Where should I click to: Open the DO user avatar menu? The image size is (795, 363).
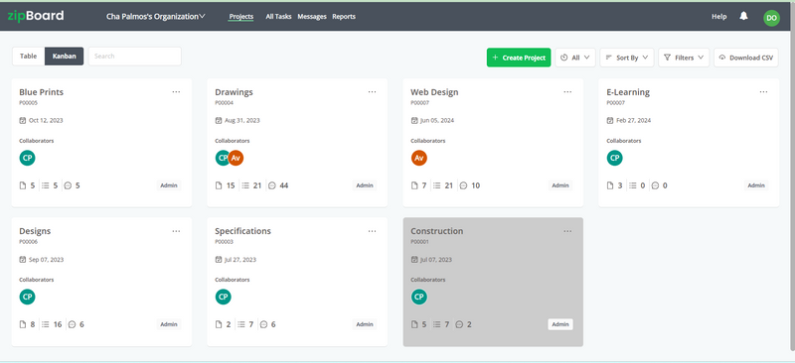772,18
